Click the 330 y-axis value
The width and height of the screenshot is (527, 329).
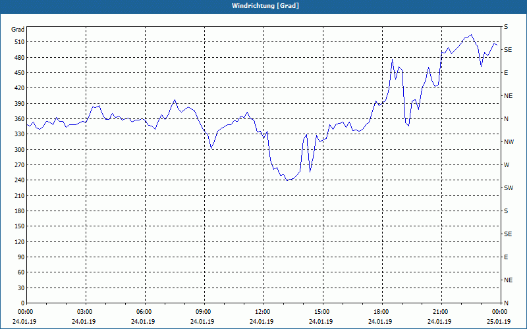click(19, 134)
